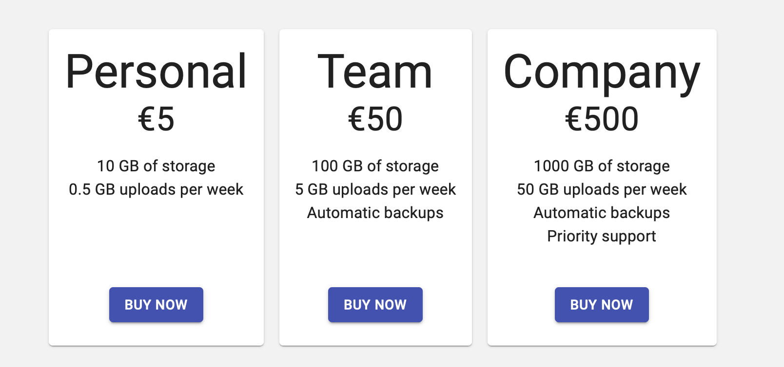The image size is (784, 367).
Task: Click BUY NOW on the Team plan
Action: (375, 305)
